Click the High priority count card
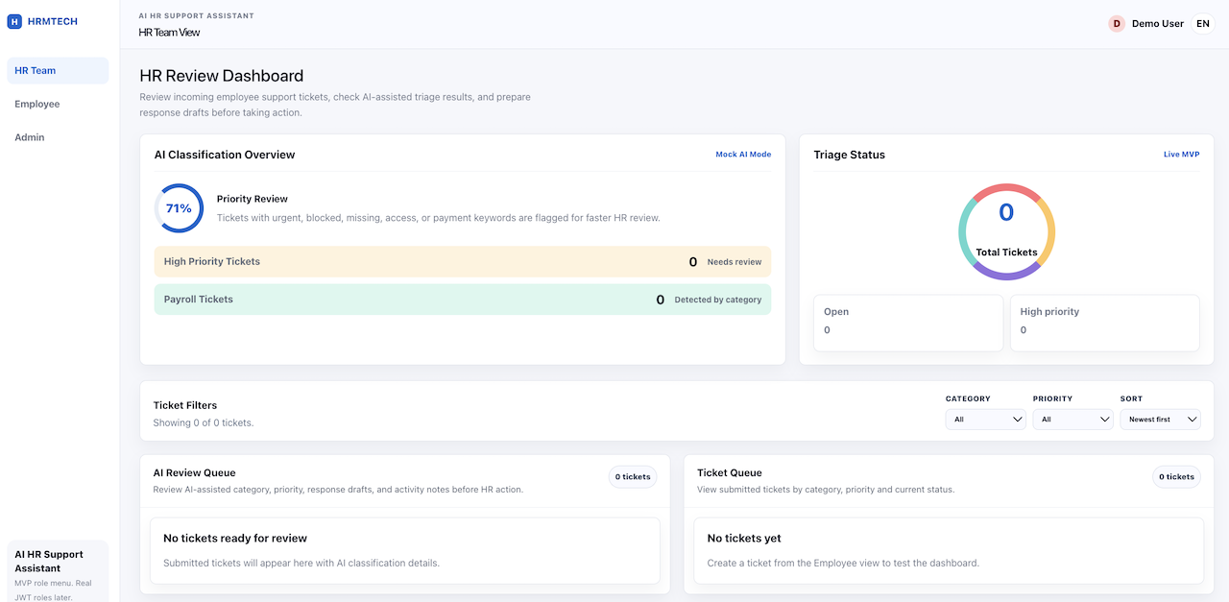 [1104, 323]
